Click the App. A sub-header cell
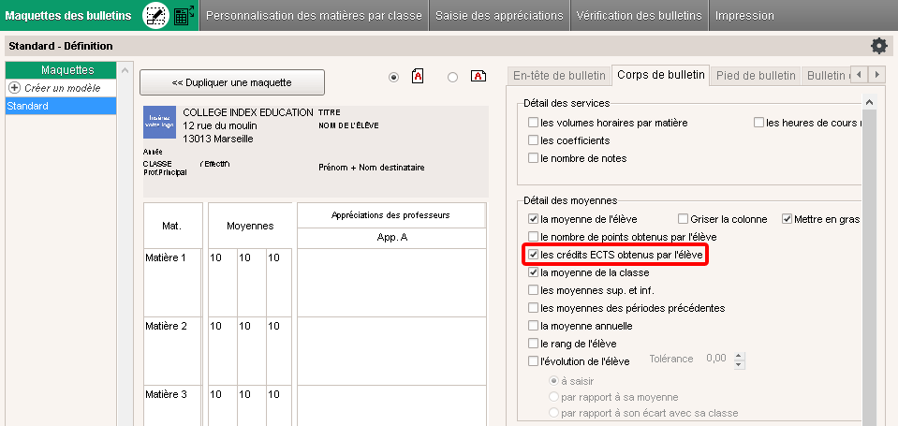Viewport: 898px width, 426px height. coord(391,238)
